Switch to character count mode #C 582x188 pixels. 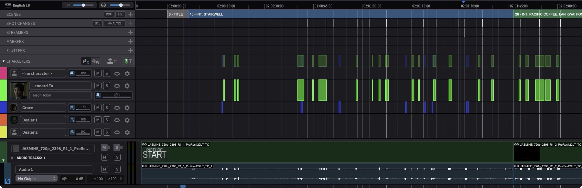[85, 61]
